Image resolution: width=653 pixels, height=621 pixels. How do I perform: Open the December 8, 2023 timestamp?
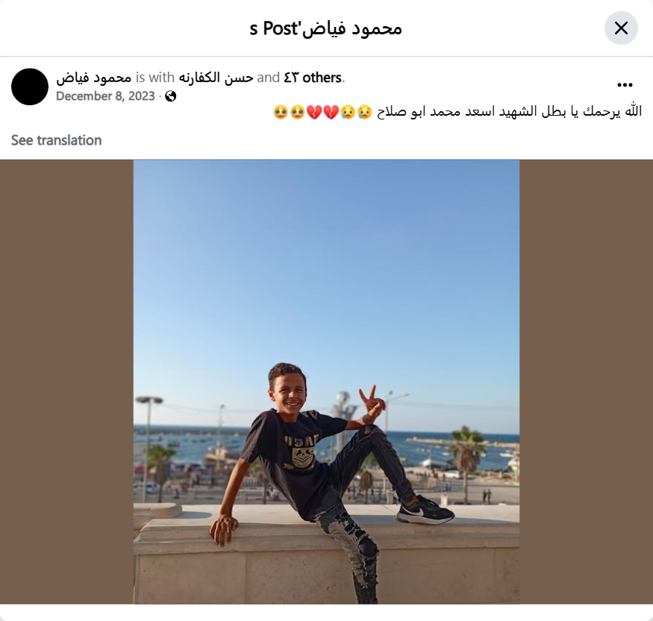tap(105, 96)
